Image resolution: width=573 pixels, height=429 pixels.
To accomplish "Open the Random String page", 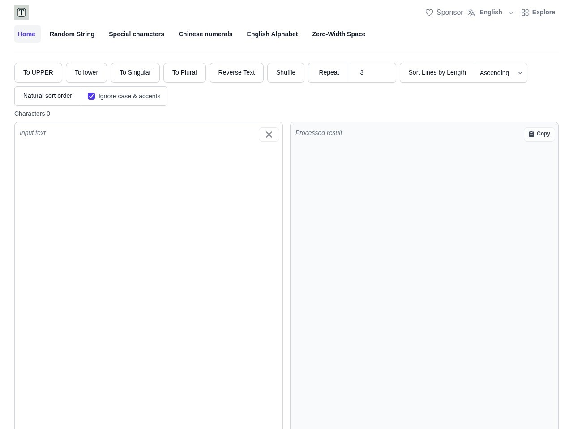I will point(72,34).
